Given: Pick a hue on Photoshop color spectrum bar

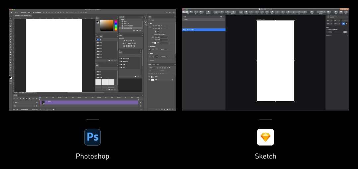Looking at the screenshot, I should pos(116,25).
